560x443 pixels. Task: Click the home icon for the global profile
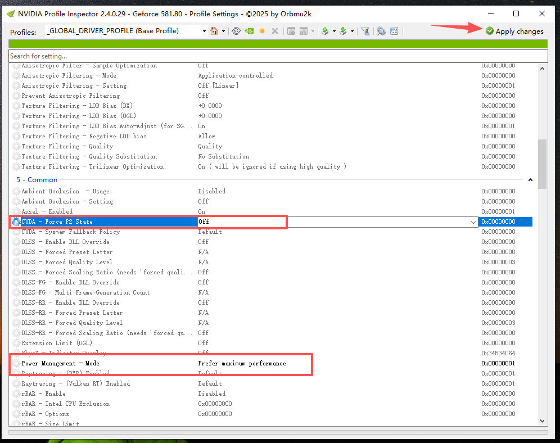[x=214, y=31]
